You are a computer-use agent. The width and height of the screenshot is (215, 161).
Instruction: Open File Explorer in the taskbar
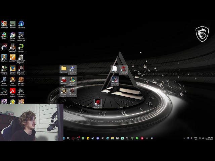113,138
